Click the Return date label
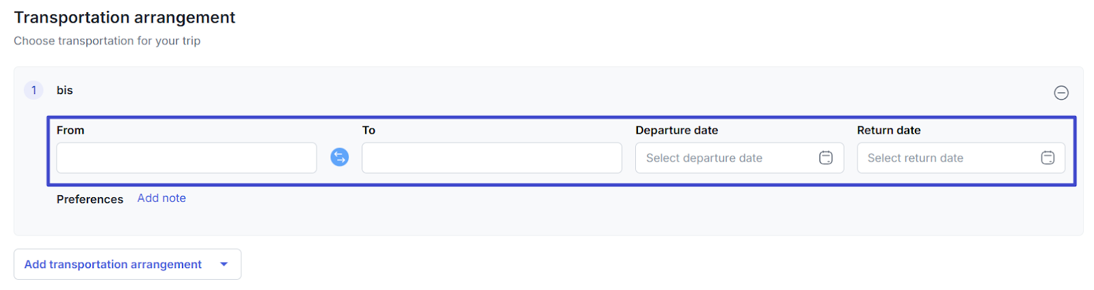This screenshot has width=1094, height=290. coord(889,130)
